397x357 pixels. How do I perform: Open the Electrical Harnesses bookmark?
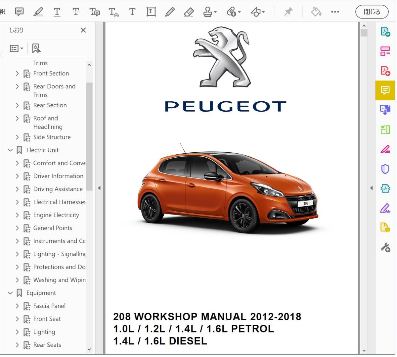click(x=59, y=202)
